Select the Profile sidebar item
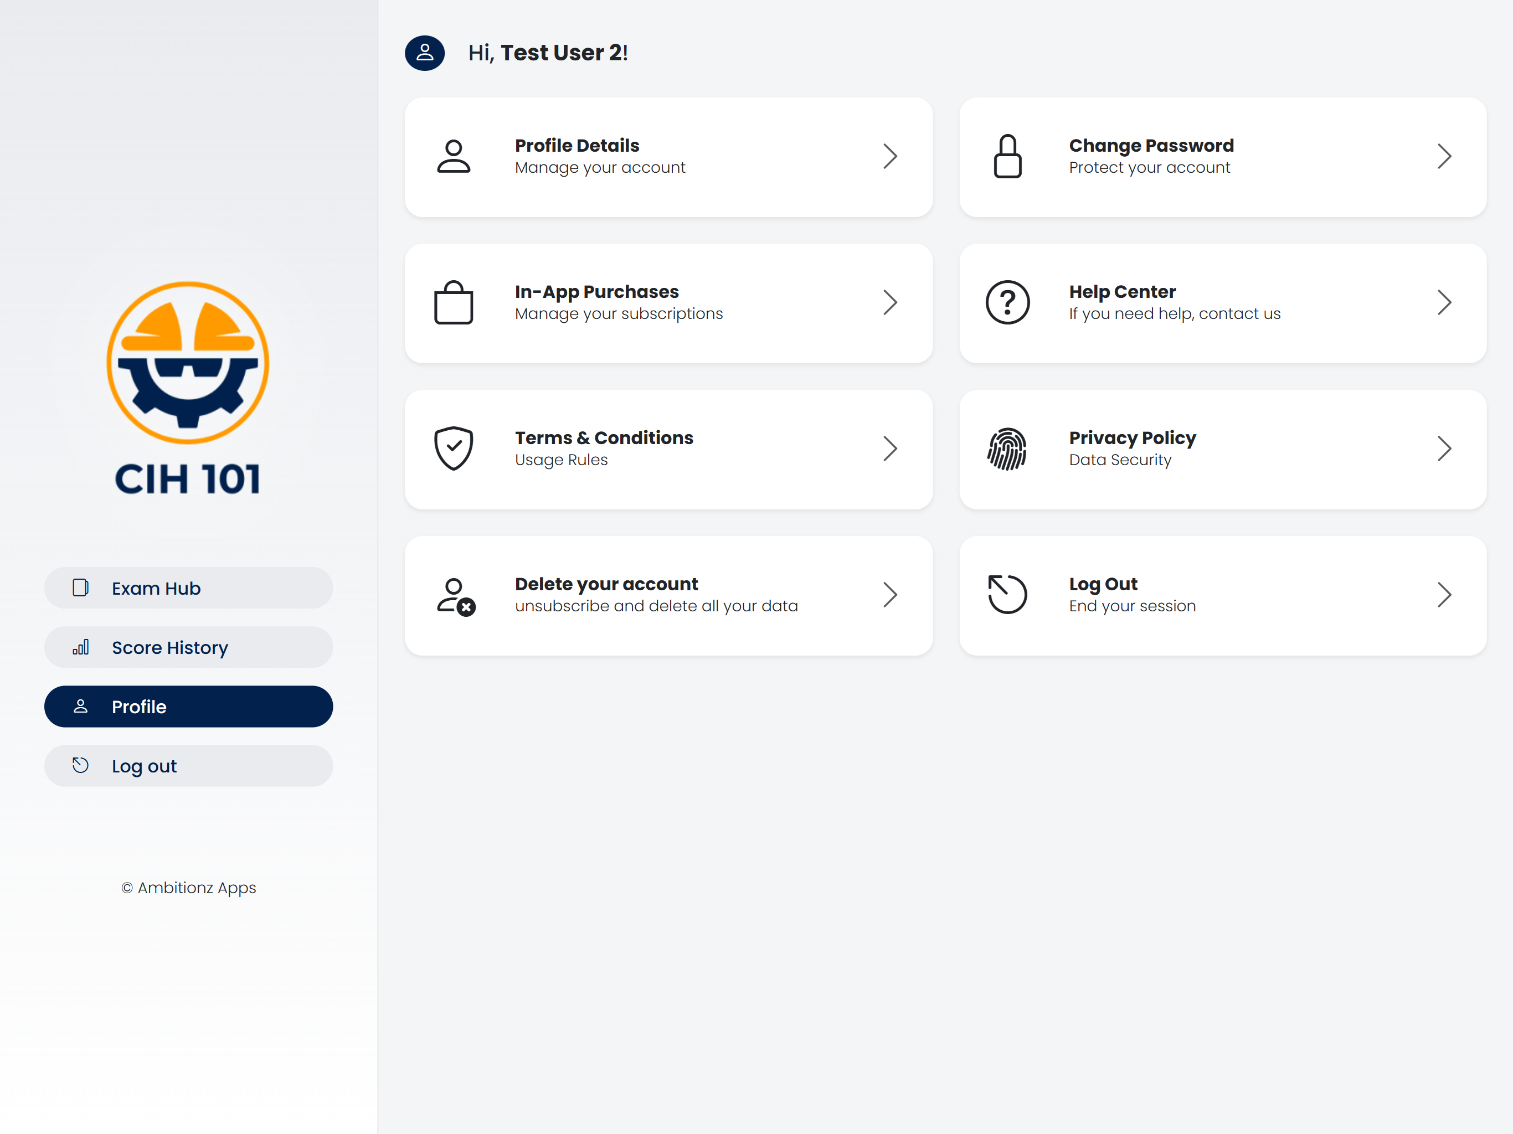Image resolution: width=1513 pixels, height=1134 pixels. 189,707
